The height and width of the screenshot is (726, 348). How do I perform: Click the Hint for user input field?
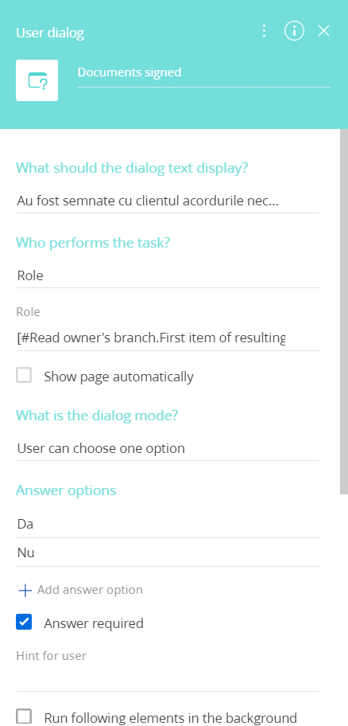168,679
